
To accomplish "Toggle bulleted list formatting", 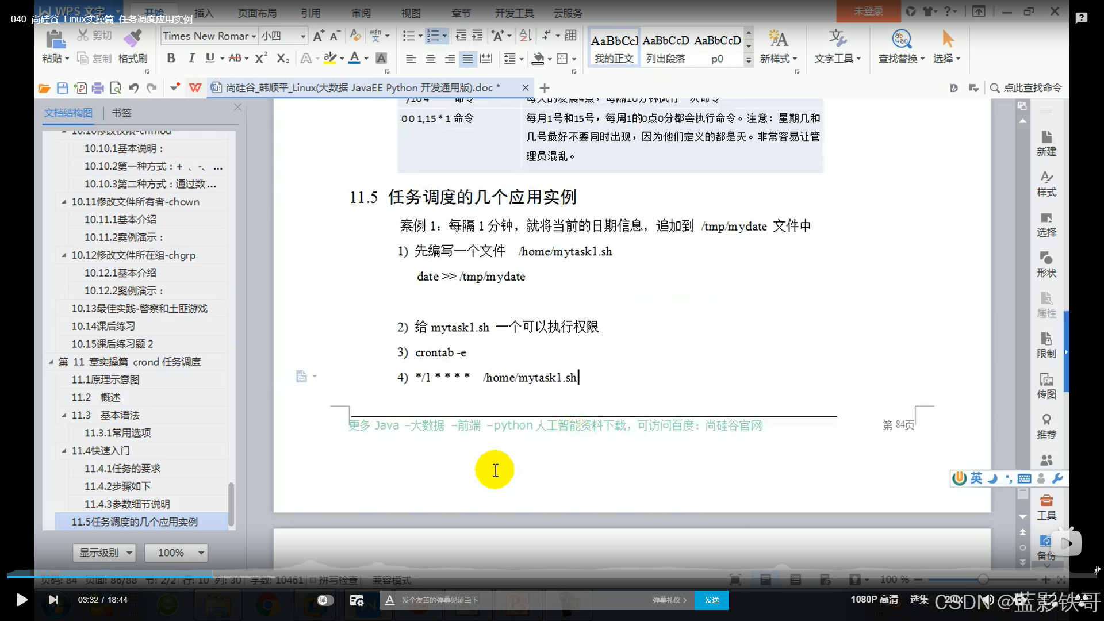I will tap(408, 36).
